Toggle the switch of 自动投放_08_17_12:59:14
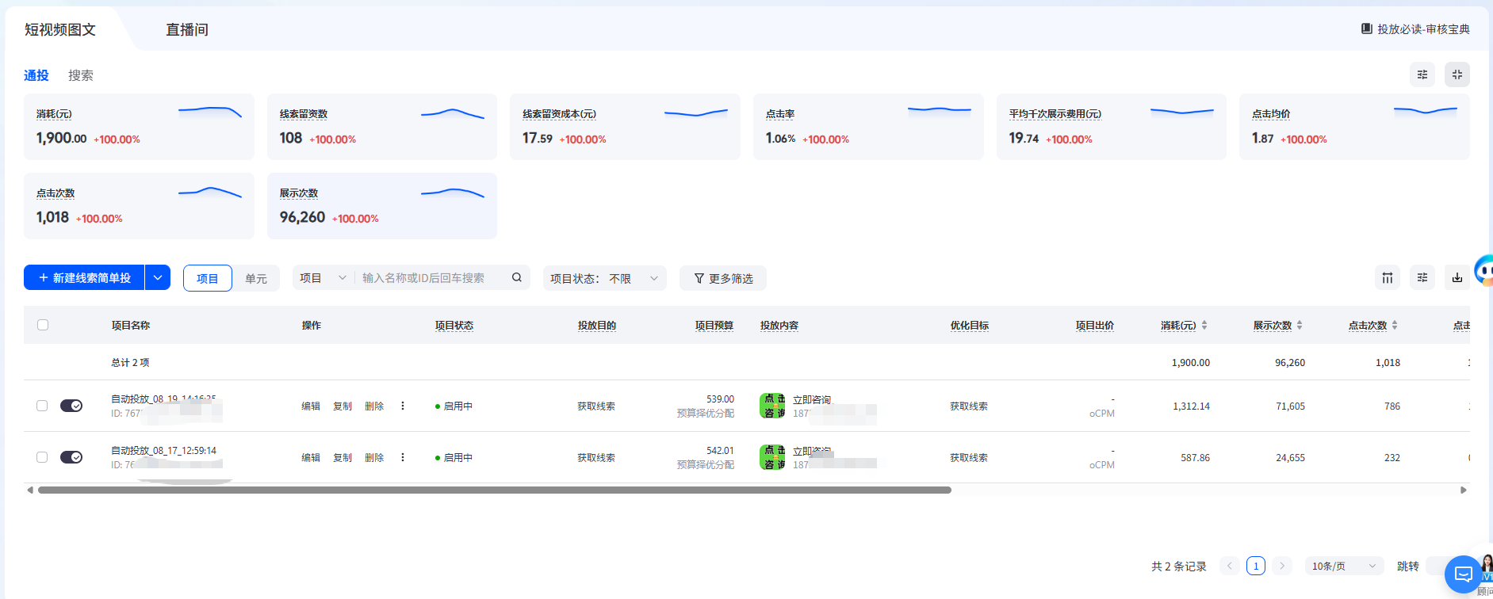This screenshot has height=599, width=1493. [x=71, y=457]
